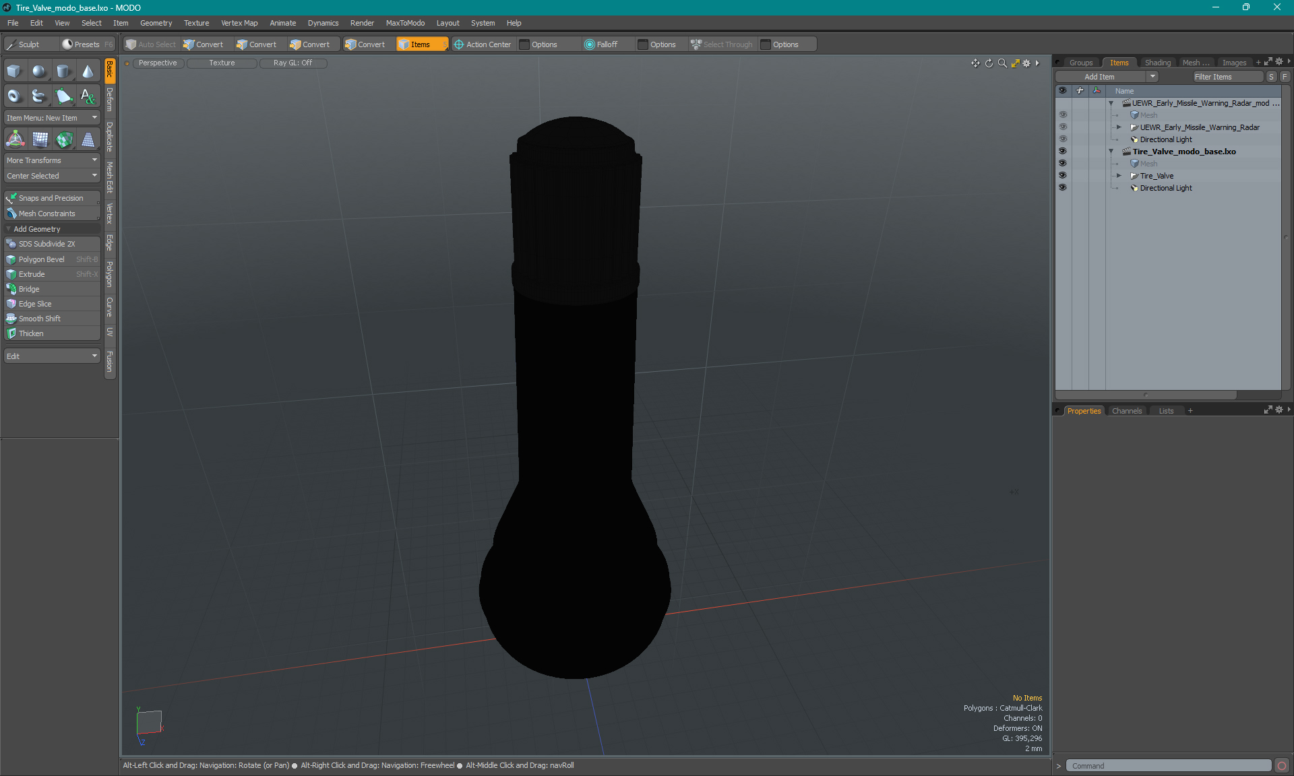
Task: Collapse the UEWR_Early_Missile_Warning_Radar_mod scene
Action: click(1111, 103)
